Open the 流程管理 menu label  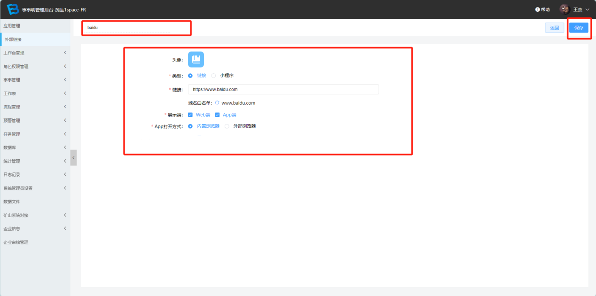[12, 107]
